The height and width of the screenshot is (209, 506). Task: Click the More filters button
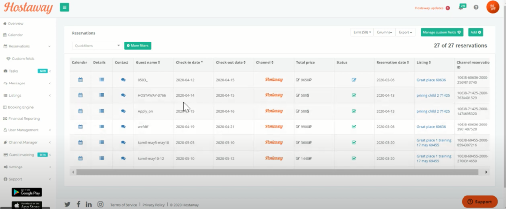[x=137, y=46]
